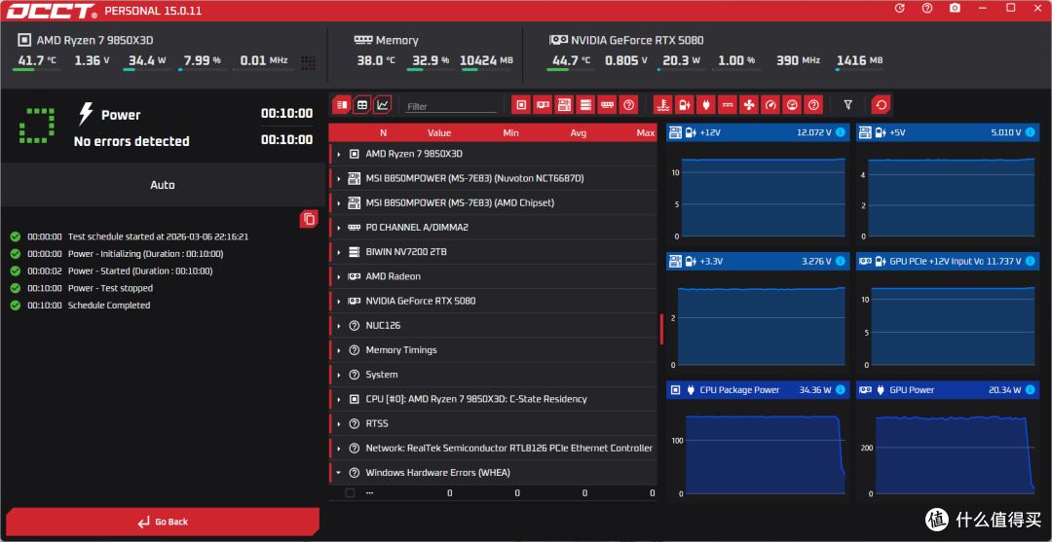The height and width of the screenshot is (542, 1052).
Task: Toggle the storage sensor filter icon
Action: pyautogui.click(x=585, y=104)
